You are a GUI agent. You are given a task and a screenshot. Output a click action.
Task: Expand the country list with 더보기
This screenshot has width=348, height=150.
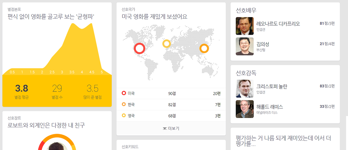171,129
